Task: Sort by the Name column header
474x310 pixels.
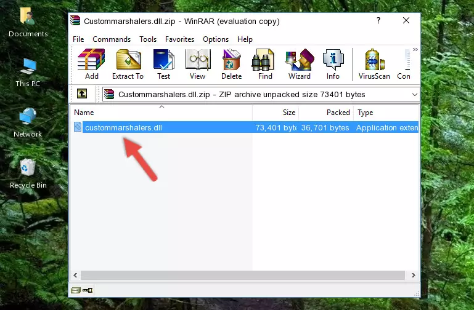Action: click(x=161, y=113)
